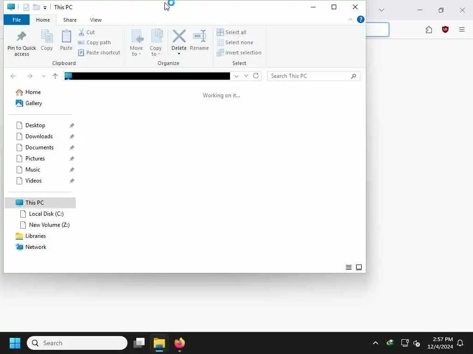Show hidden system tray icons
This screenshot has height=354, width=473.
point(376,343)
